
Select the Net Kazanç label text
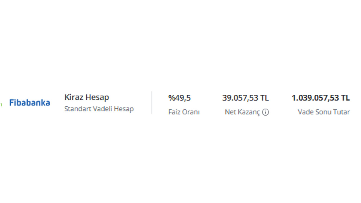[x=242, y=112]
